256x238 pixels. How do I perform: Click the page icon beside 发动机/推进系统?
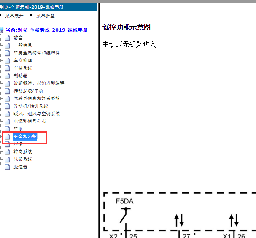click(7, 106)
